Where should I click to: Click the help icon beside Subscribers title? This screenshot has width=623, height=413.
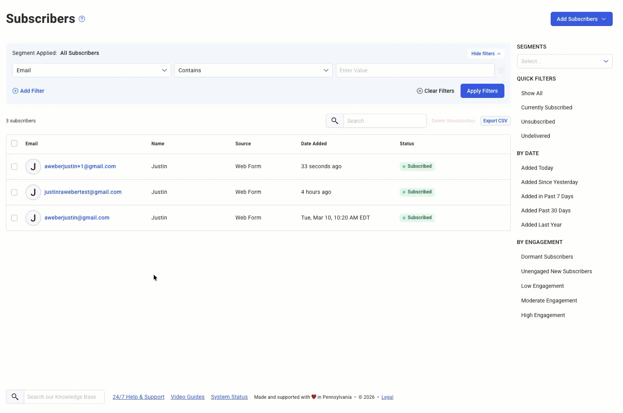[x=82, y=19]
